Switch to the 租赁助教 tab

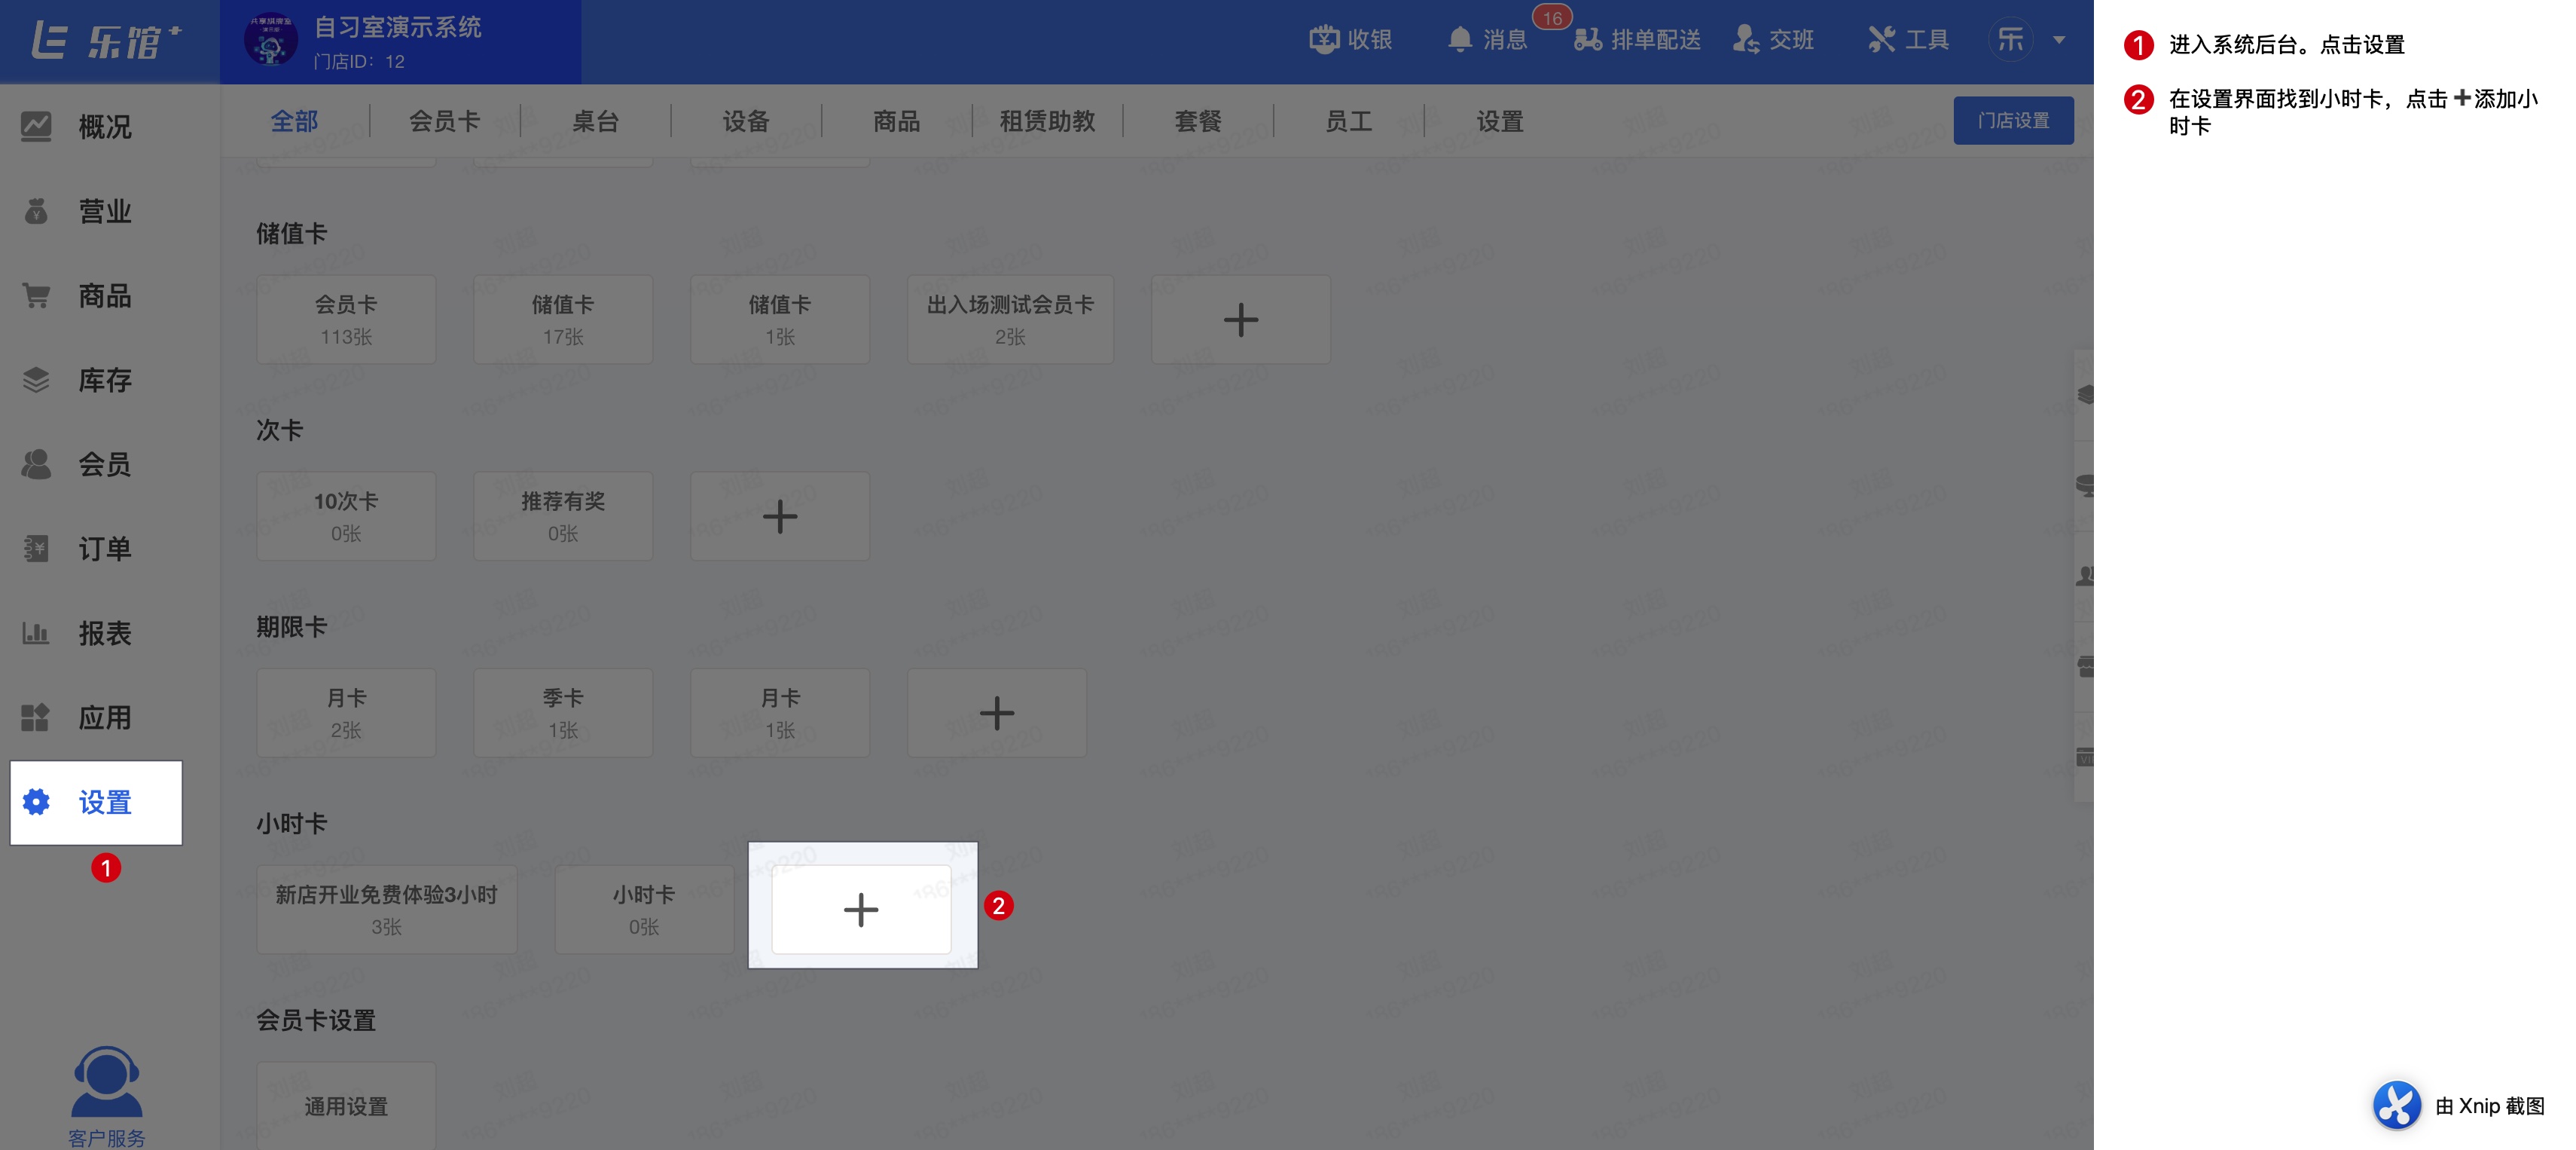[x=1047, y=121]
